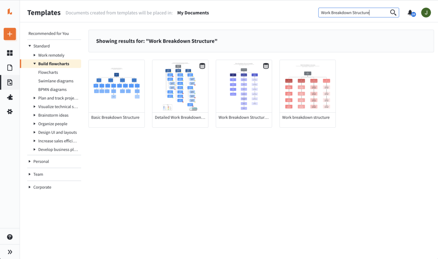Click the search magnifier icon

393,12
